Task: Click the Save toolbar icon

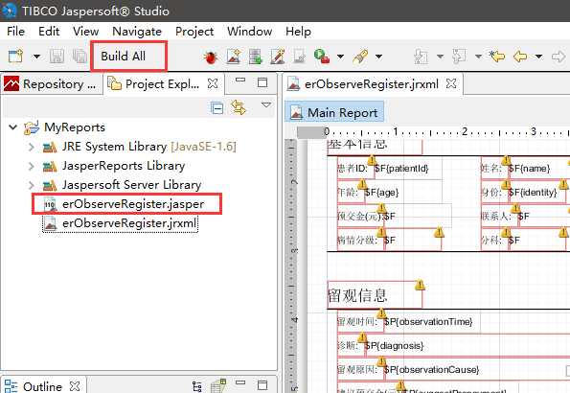Action: (57, 57)
